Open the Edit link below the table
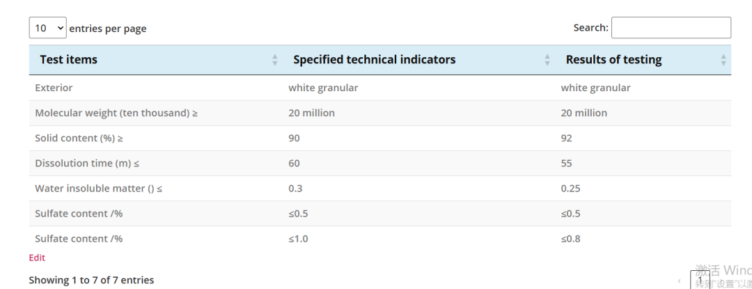 tap(37, 258)
